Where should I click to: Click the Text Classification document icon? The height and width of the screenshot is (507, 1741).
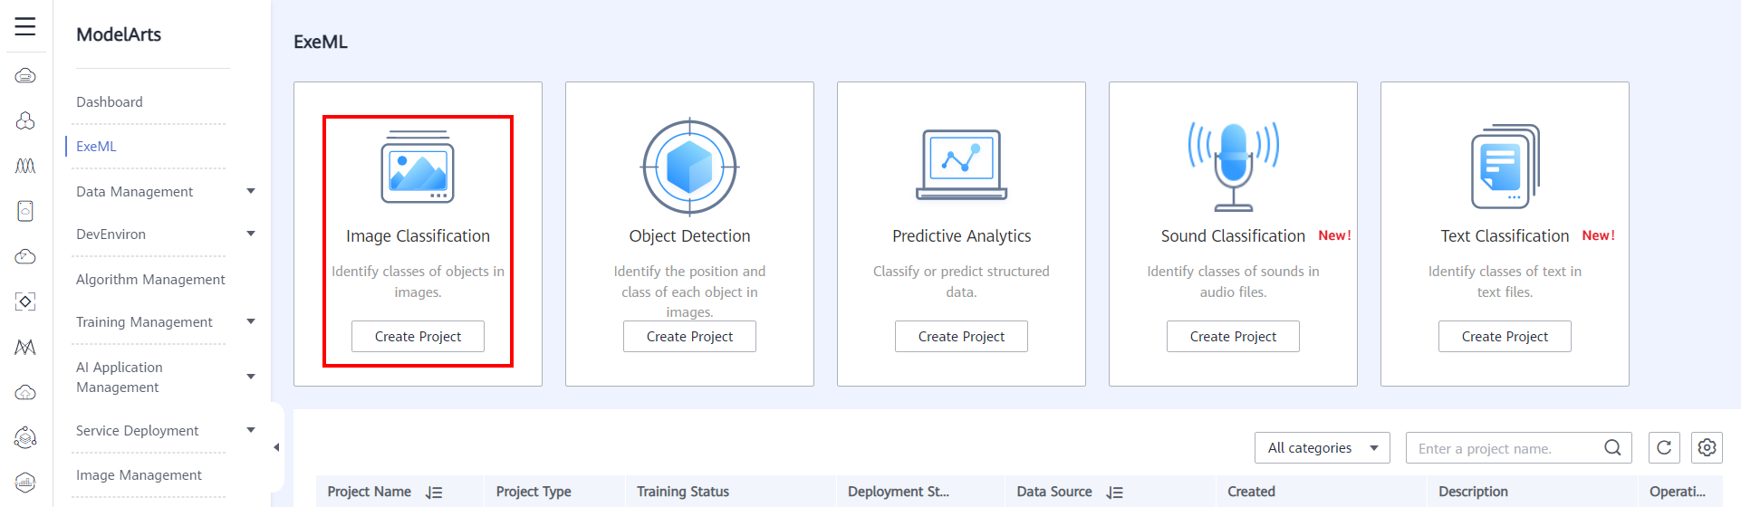tap(1505, 167)
